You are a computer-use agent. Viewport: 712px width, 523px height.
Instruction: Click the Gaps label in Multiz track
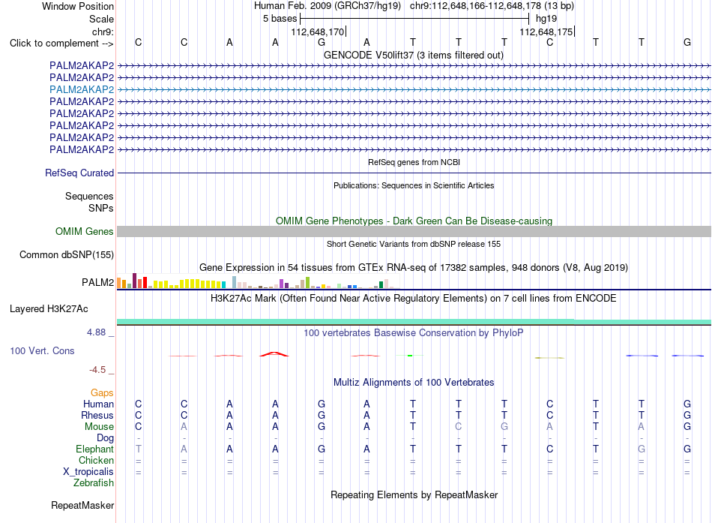[x=102, y=392]
